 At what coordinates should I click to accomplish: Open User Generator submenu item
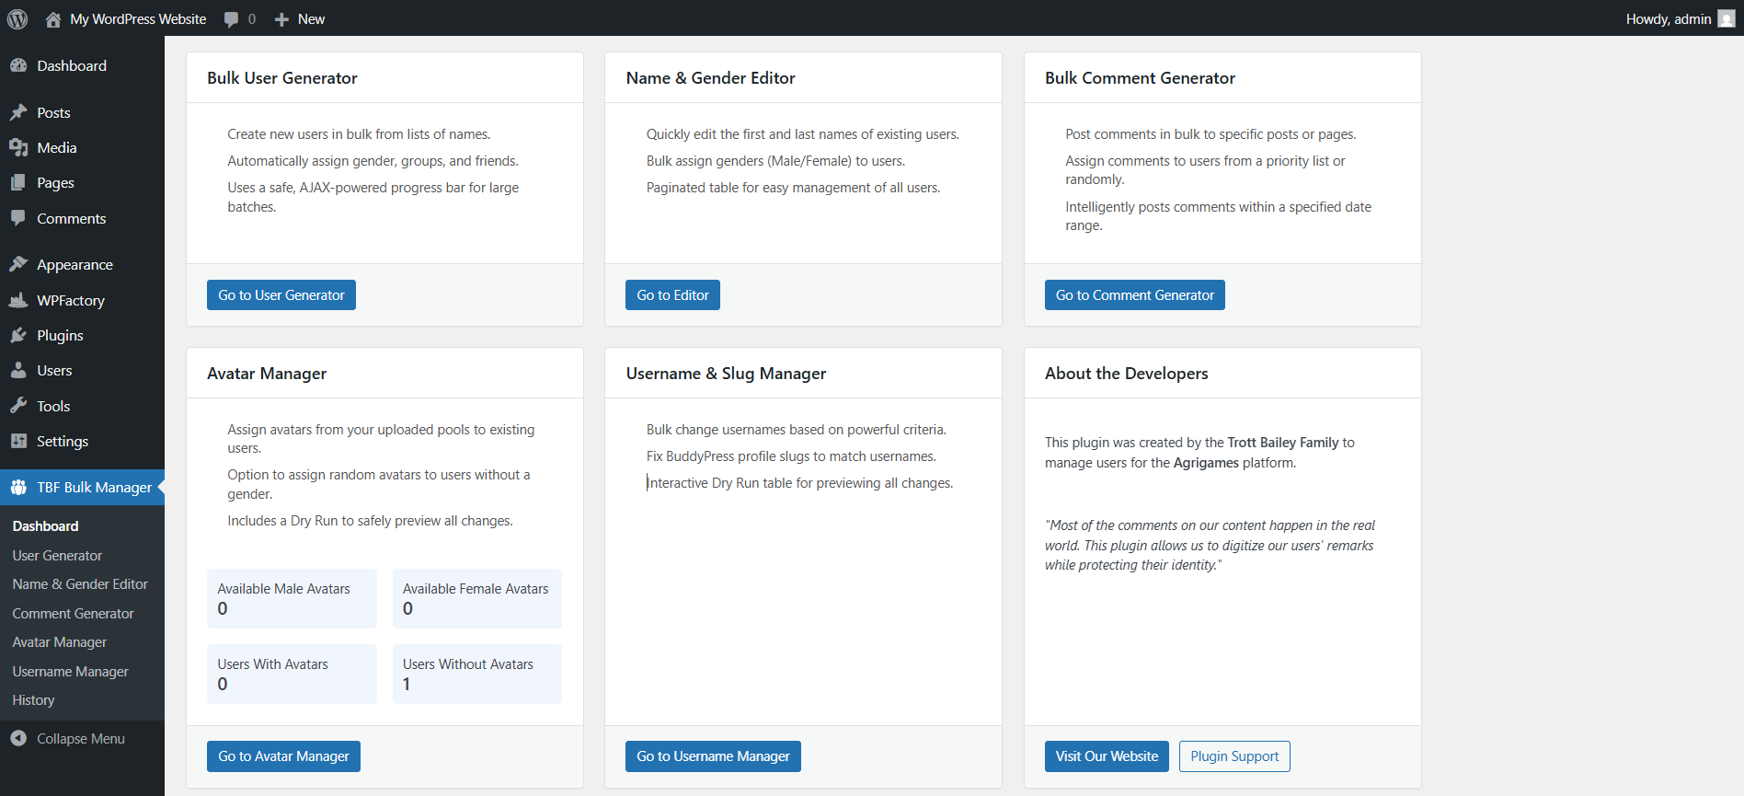coord(57,555)
